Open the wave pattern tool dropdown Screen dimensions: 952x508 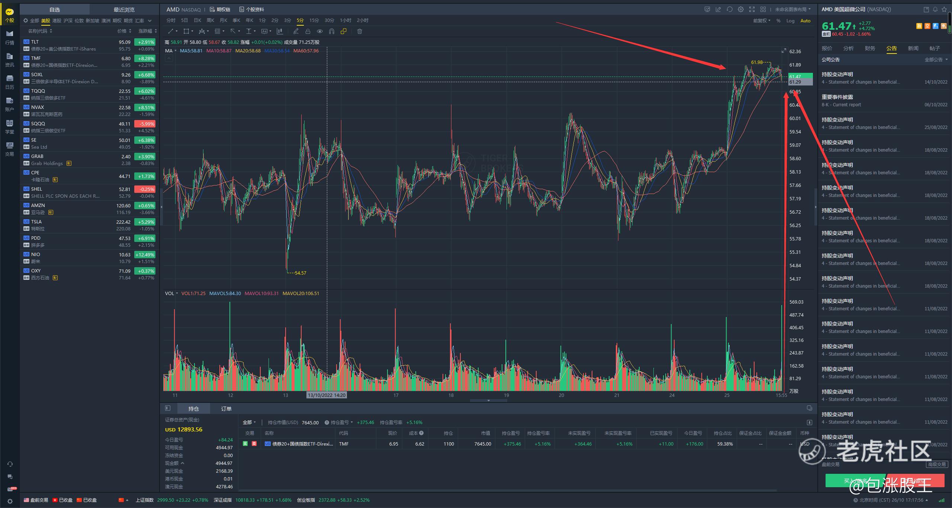(x=204, y=31)
